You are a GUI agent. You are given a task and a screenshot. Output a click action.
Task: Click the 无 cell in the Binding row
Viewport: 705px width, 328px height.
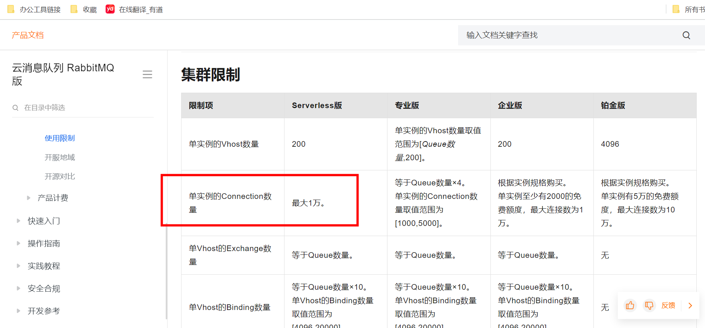pyautogui.click(x=605, y=307)
